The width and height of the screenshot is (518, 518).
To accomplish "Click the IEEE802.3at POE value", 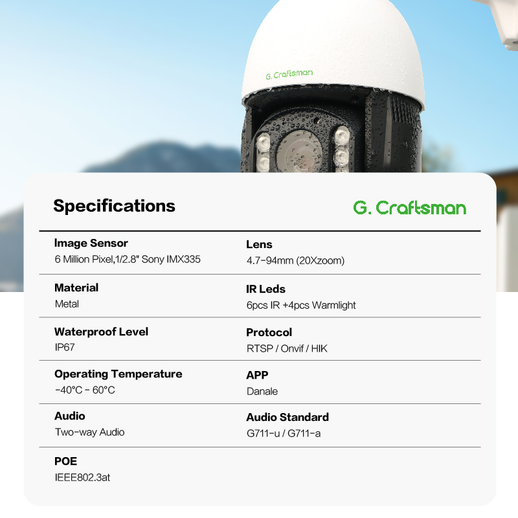I will tap(86, 478).
